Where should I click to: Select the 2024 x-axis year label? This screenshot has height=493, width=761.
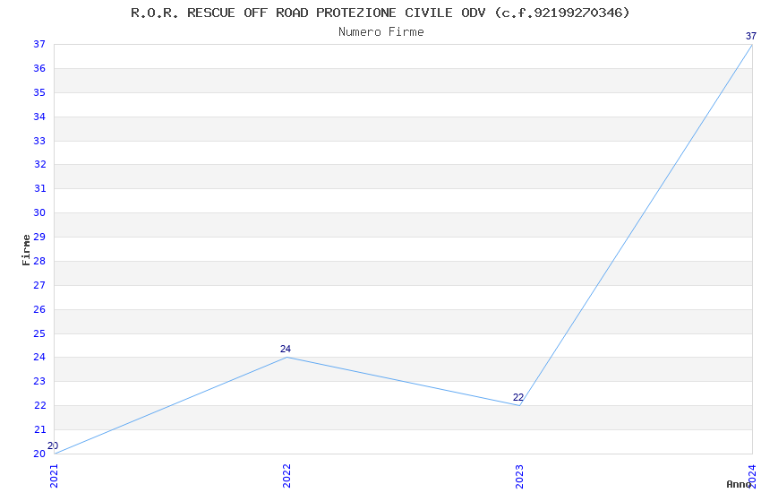(753, 476)
